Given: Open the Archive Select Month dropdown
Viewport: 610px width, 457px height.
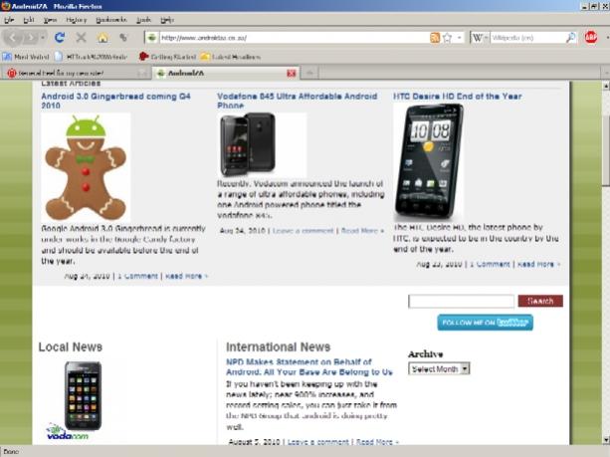Looking at the screenshot, I should (x=439, y=368).
